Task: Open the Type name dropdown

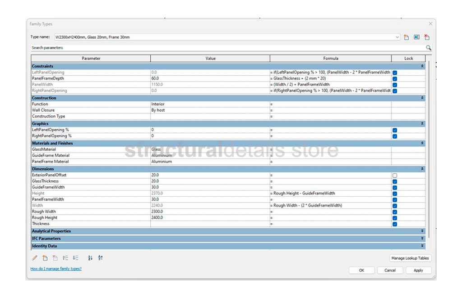Action: tap(397, 37)
